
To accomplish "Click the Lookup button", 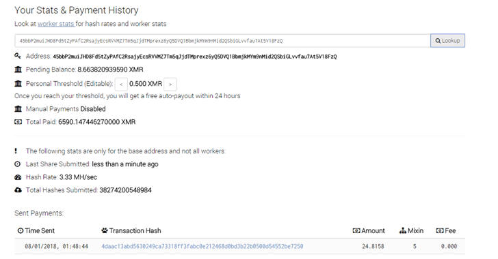I will click(447, 40).
